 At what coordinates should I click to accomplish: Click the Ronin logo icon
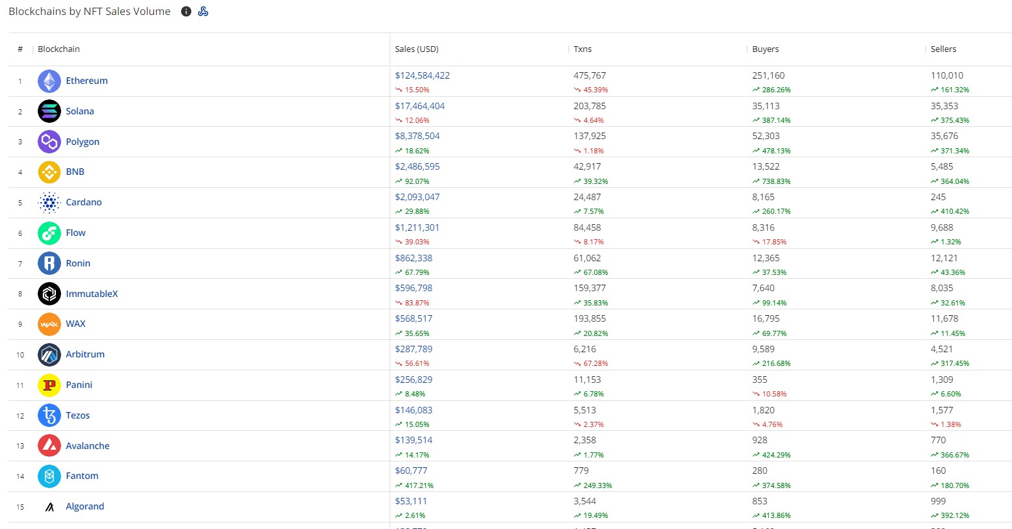[x=49, y=263]
